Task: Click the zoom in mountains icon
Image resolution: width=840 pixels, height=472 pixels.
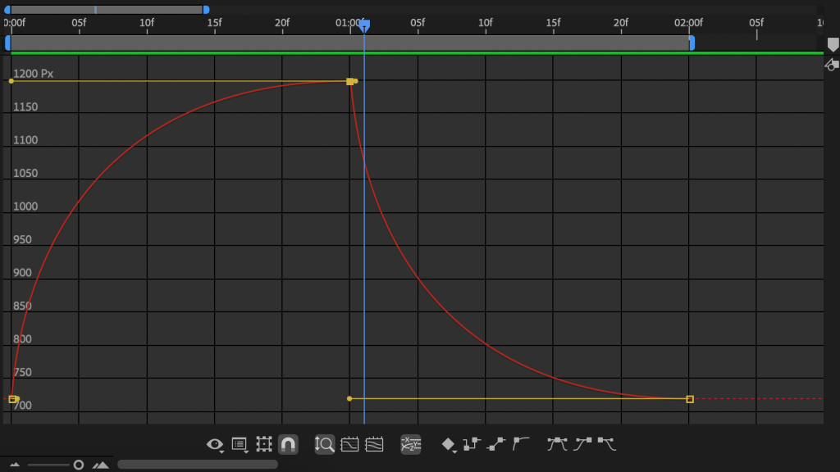Action: [101, 465]
